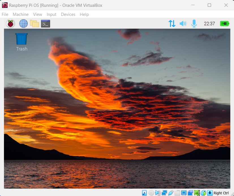Open the File Manager folder icon
The width and height of the screenshot is (234, 196).
[x=35, y=24]
